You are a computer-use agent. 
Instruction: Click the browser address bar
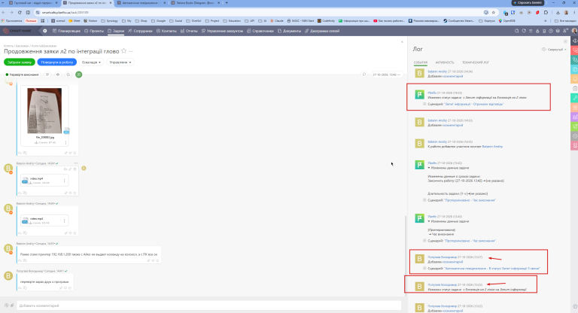258,12
